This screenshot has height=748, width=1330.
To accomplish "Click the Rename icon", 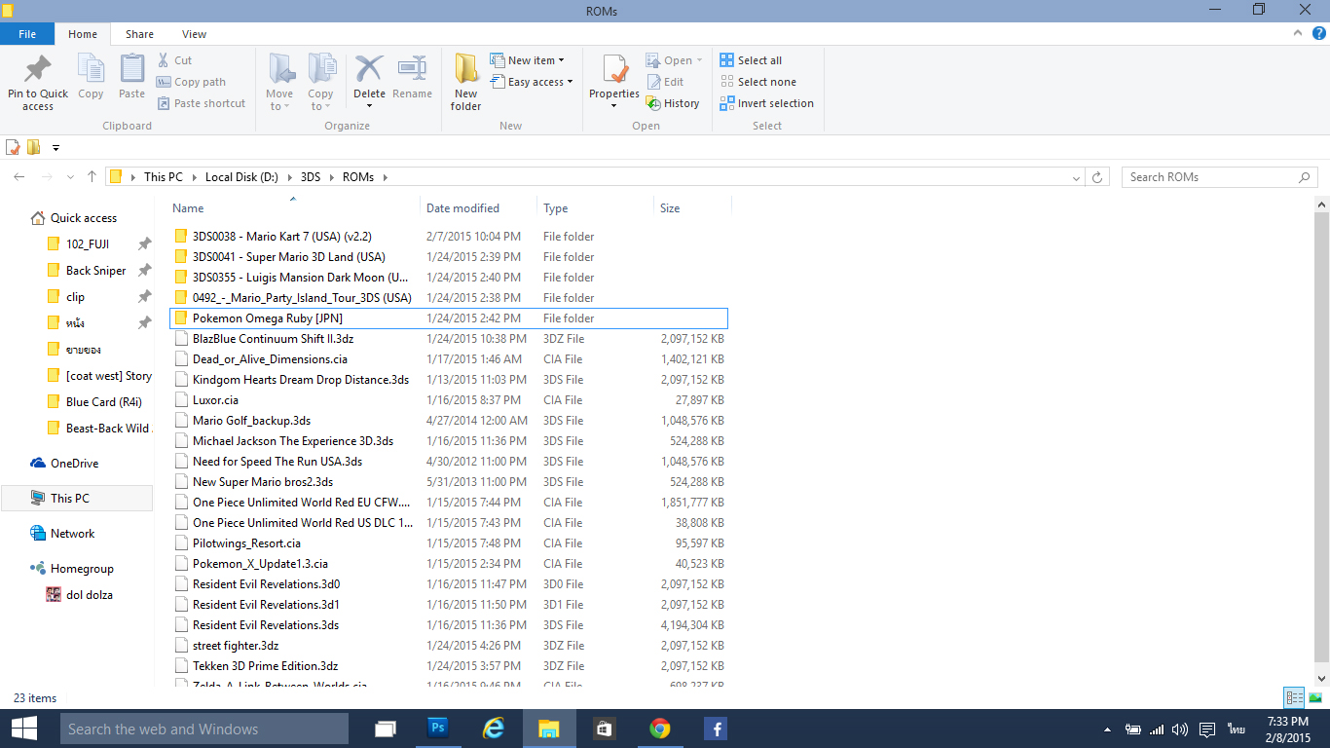I will click(412, 69).
